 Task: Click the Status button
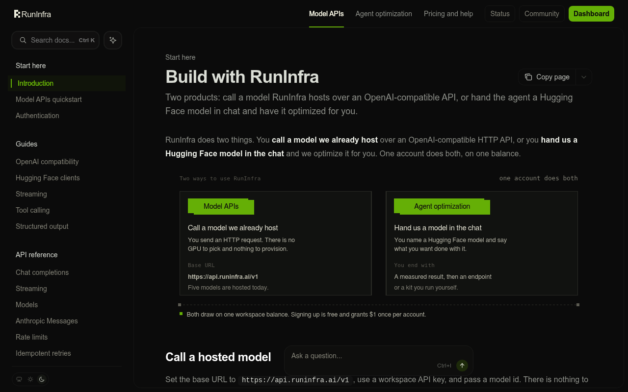(500, 14)
